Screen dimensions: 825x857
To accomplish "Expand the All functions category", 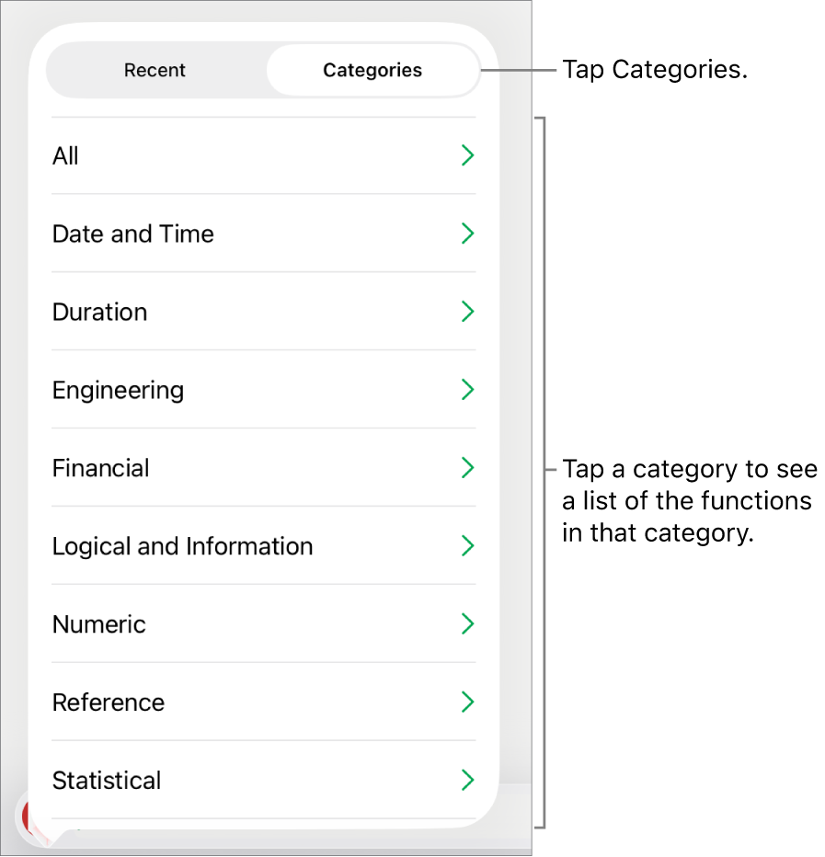I will click(x=468, y=155).
